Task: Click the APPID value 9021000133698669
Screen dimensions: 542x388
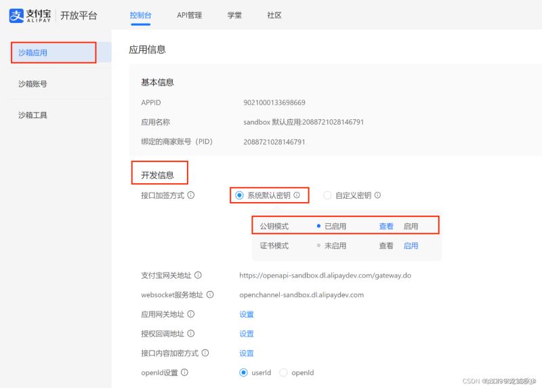Action: coord(274,102)
